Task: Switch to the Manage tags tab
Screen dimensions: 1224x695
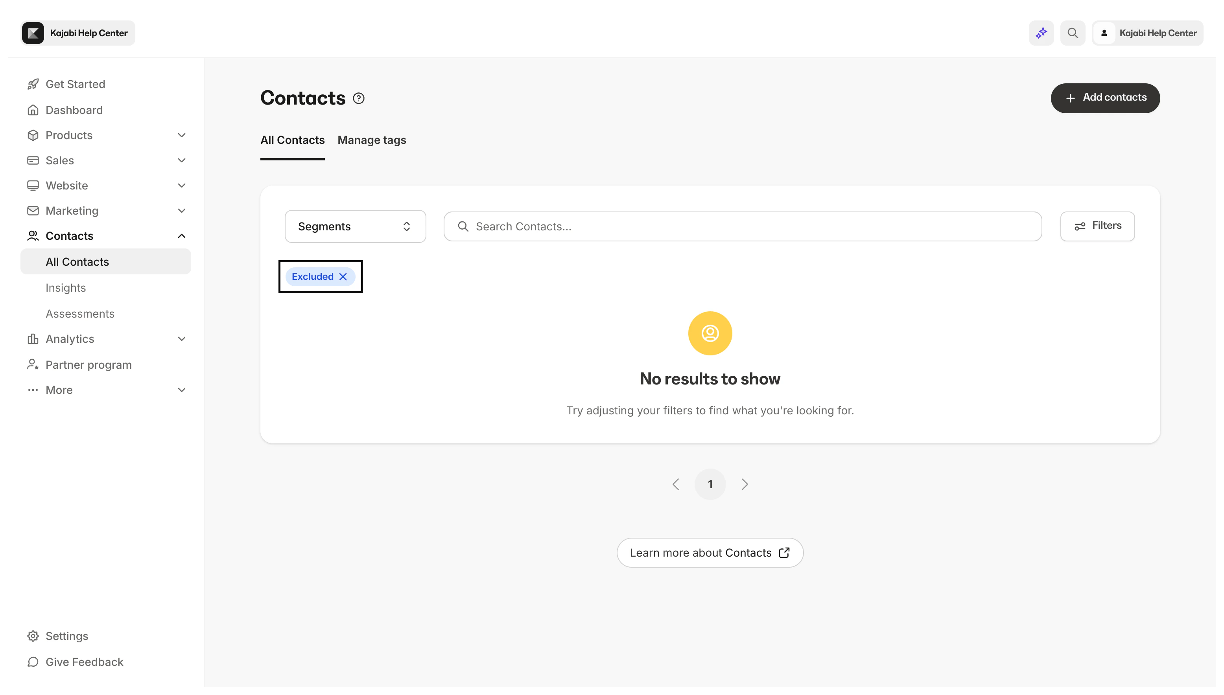Action: pyautogui.click(x=372, y=140)
